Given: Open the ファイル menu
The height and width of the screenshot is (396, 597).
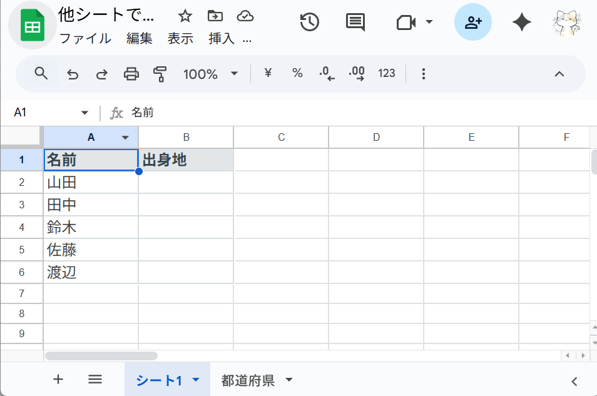Looking at the screenshot, I should (86, 38).
